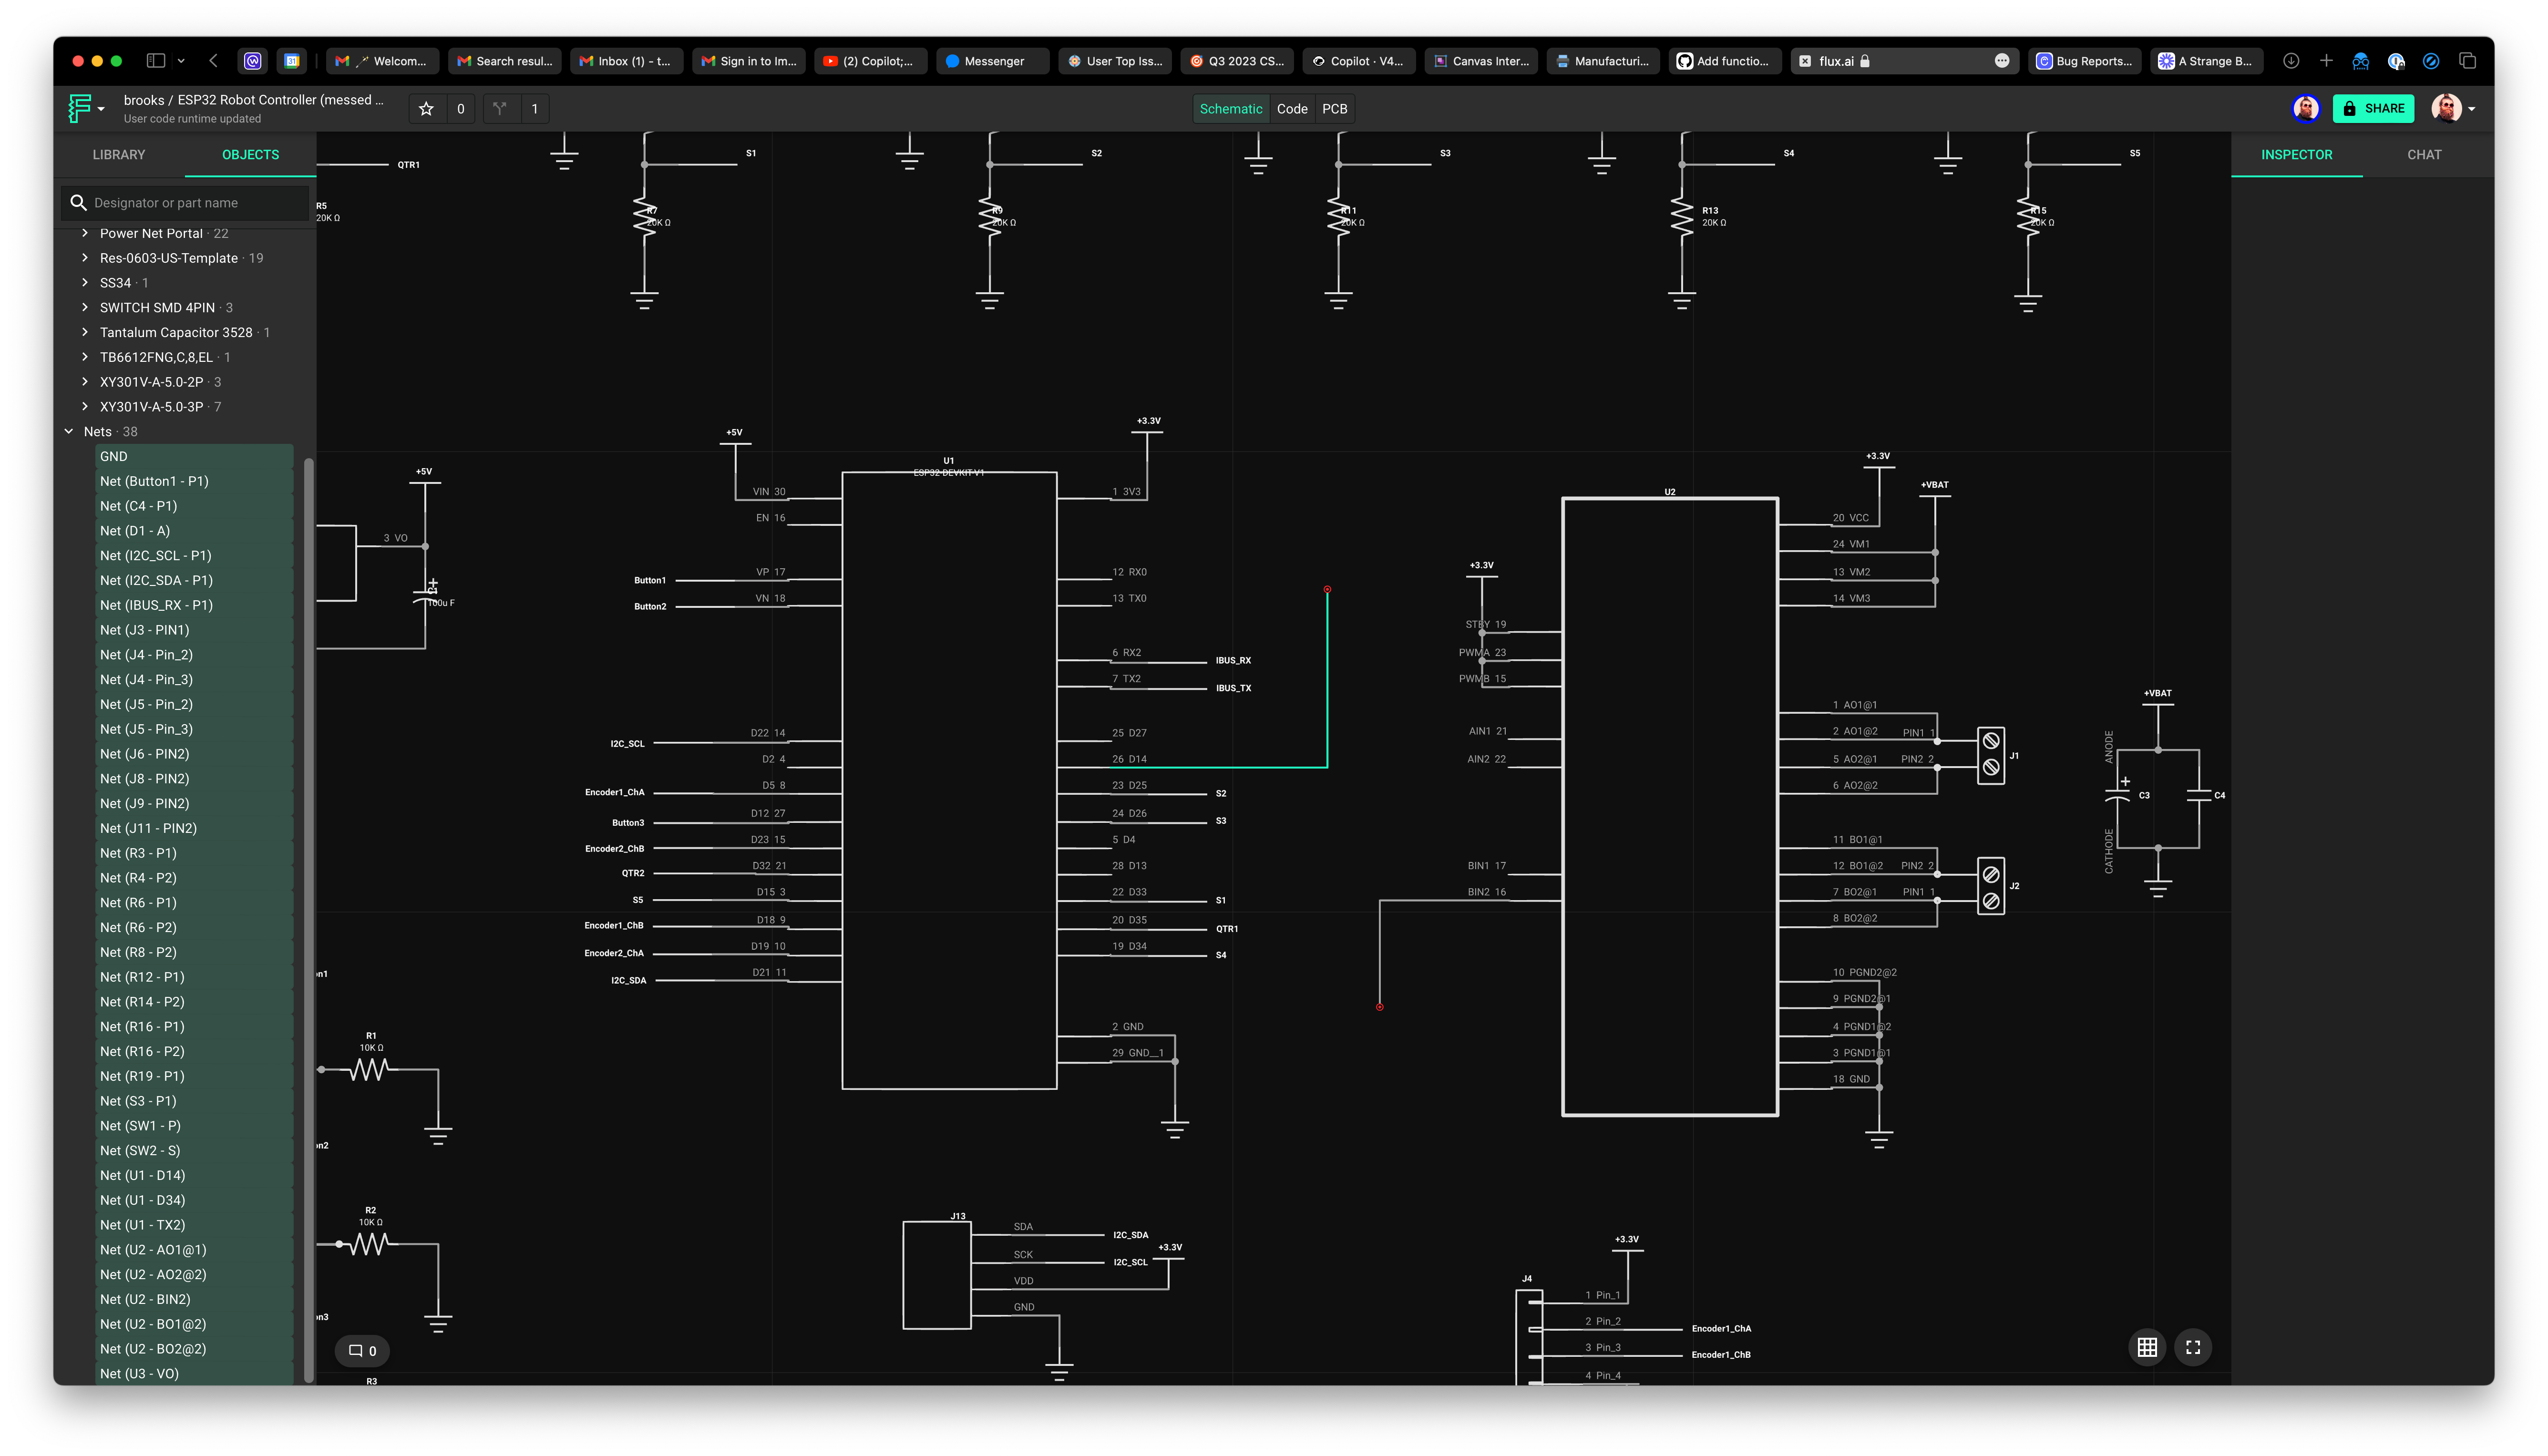The image size is (2548, 1456).
Task: Switch to Messenger browser tab
Action: pos(993,61)
